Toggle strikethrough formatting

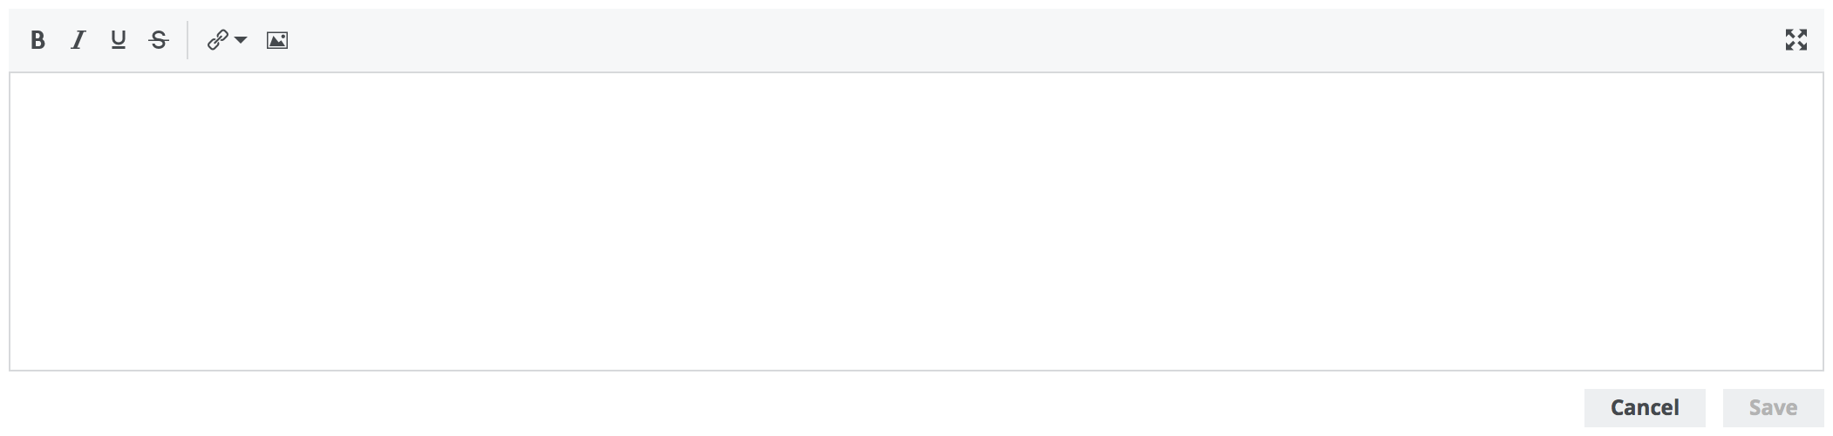coord(159,40)
